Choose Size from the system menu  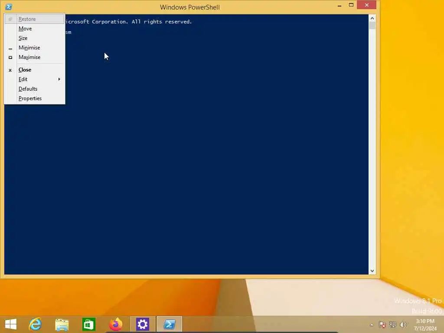(35, 38)
